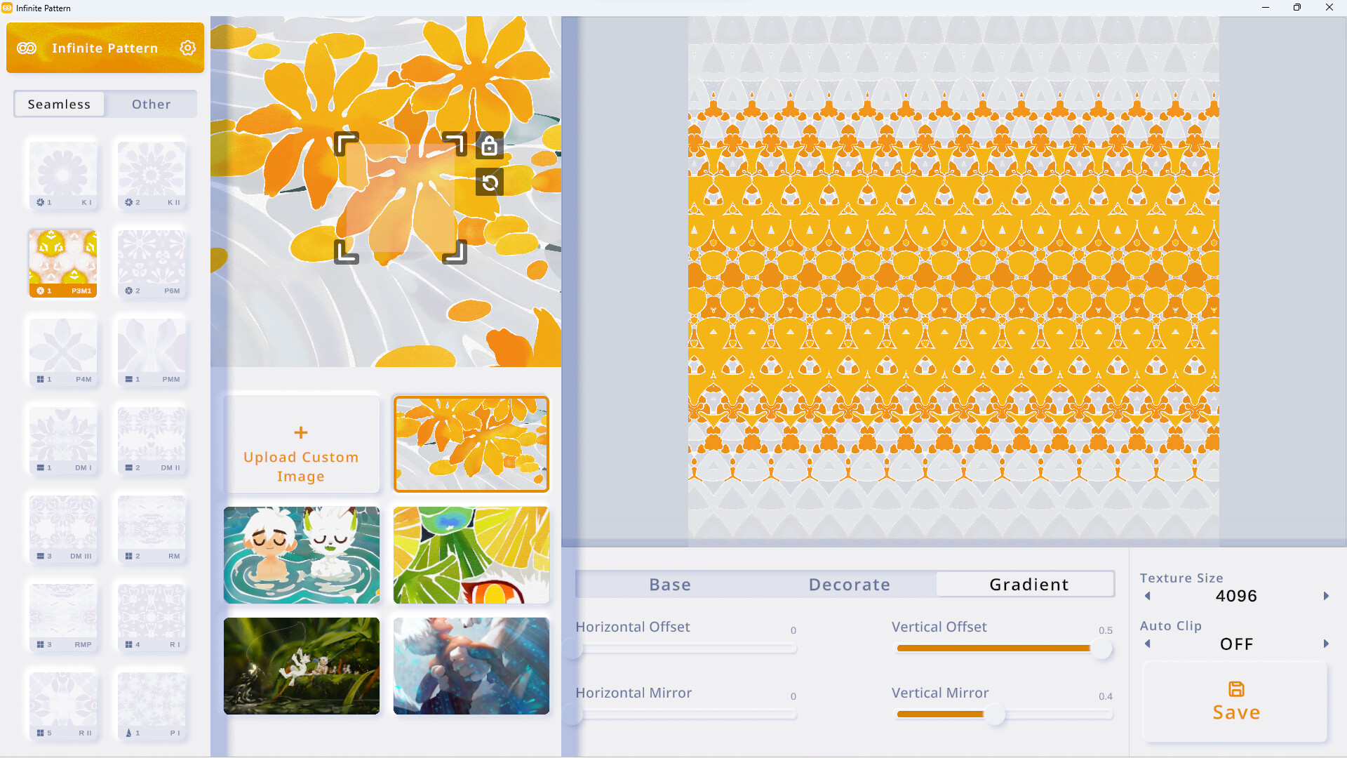Expand Texture Size left arrow control

(1147, 596)
